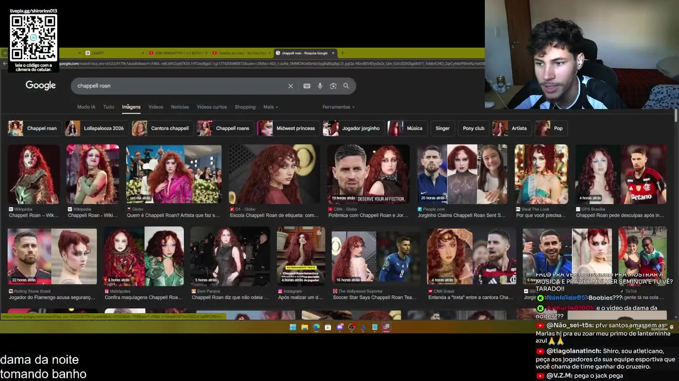Filter by Pony club chip
The height and width of the screenshot is (381, 679).
point(473,128)
